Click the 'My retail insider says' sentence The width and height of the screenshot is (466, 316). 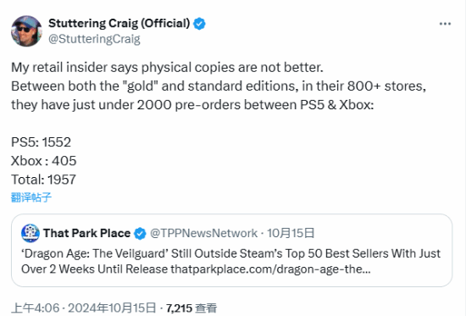coord(167,68)
